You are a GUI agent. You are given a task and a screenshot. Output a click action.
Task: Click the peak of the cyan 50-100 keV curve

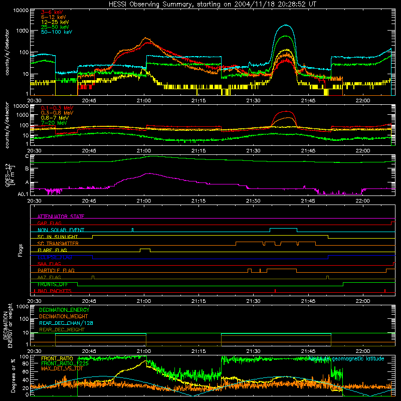click(x=286, y=25)
